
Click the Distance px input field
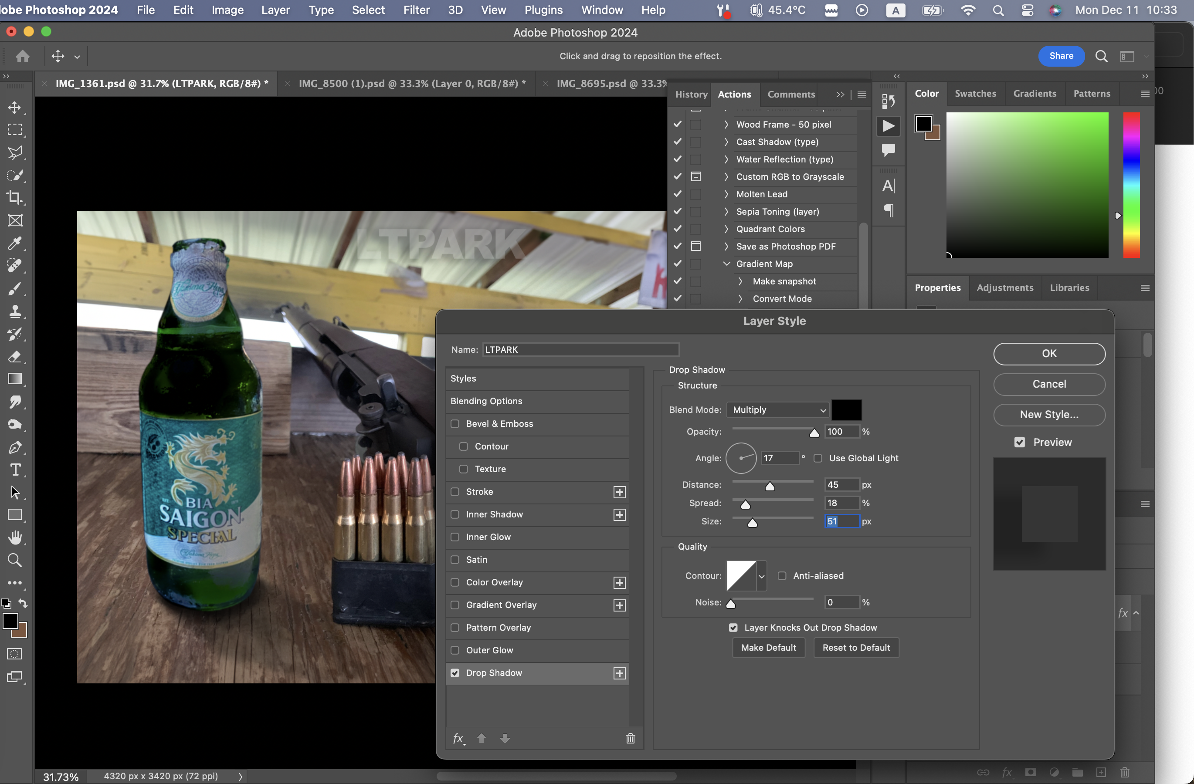[x=841, y=485]
